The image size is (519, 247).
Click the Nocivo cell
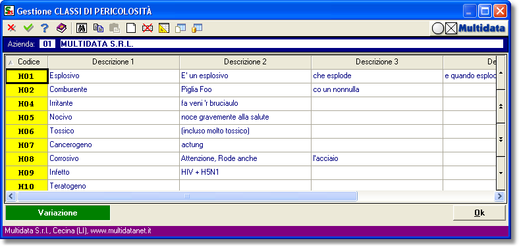[x=113, y=118]
